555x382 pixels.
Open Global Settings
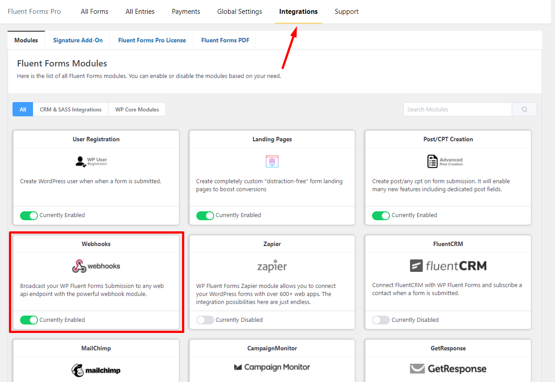[240, 12]
